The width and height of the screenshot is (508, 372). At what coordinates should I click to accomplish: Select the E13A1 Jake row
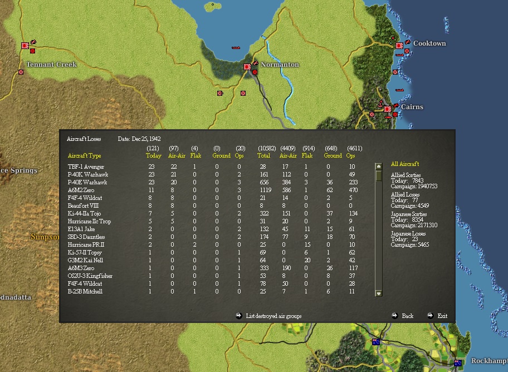(x=214, y=229)
